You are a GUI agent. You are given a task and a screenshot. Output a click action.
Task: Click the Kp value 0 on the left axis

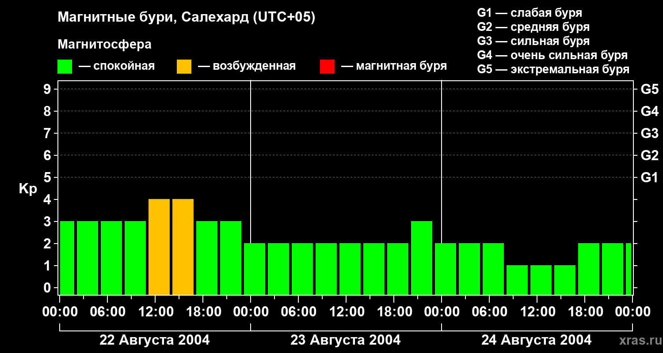click(48, 288)
